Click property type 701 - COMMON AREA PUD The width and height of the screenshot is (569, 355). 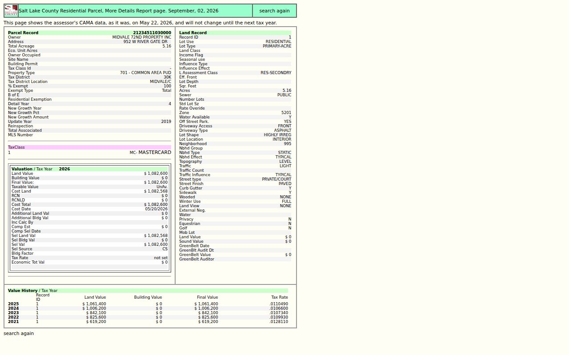coord(145,73)
